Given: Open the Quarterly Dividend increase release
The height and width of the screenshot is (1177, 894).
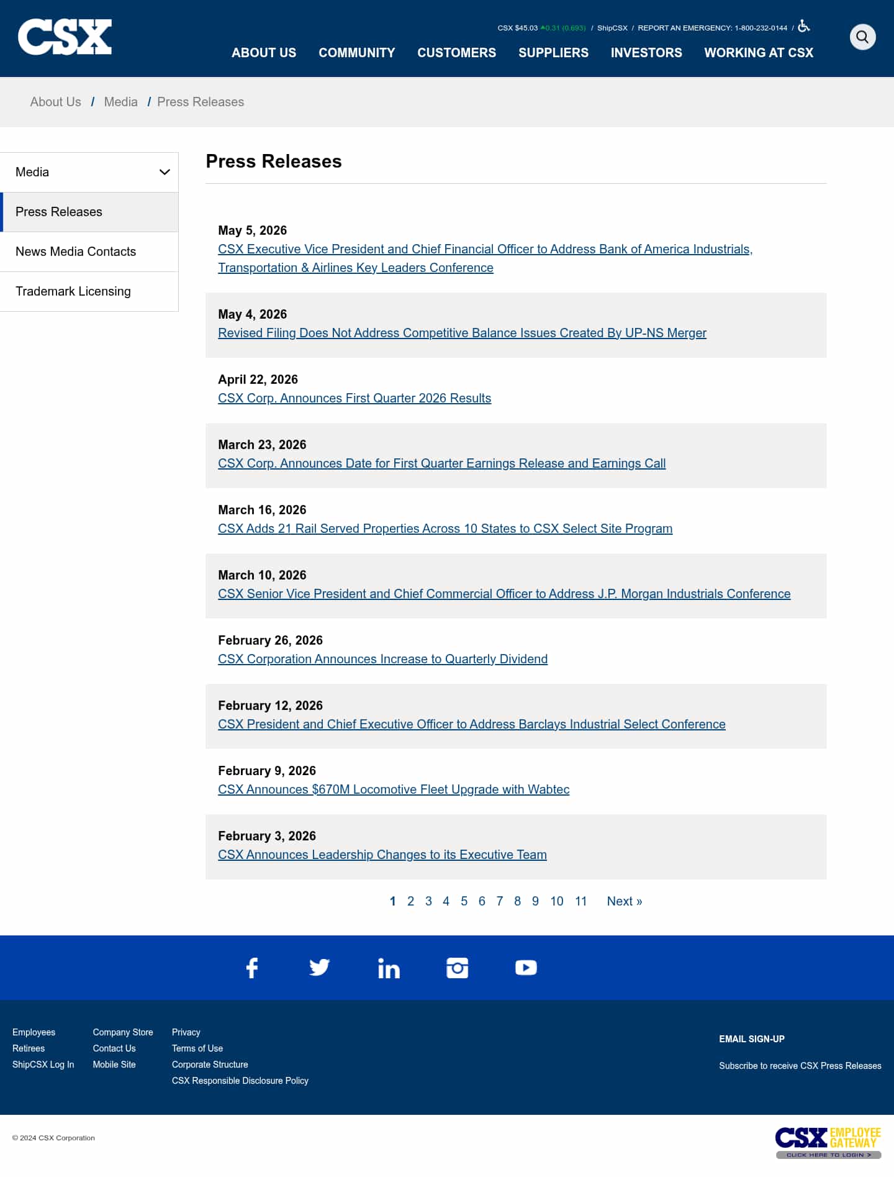Looking at the screenshot, I should 382,659.
